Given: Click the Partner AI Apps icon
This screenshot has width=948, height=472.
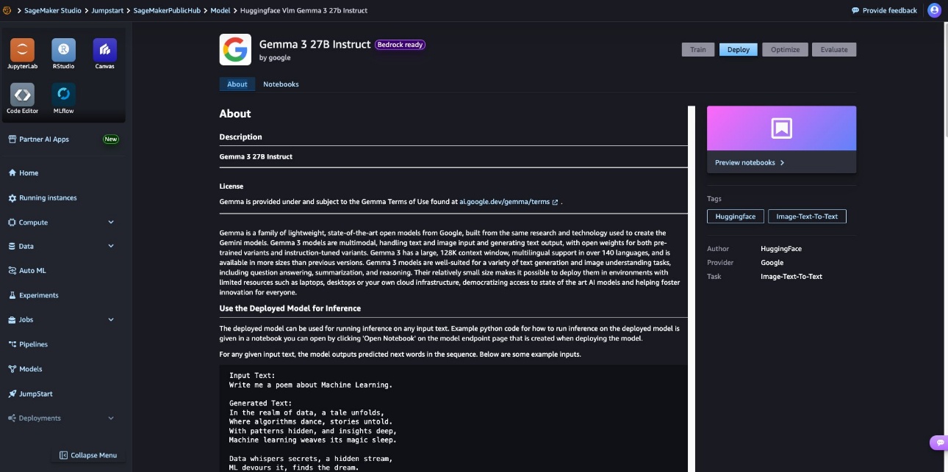Looking at the screenshot, I should (x=12, y=139).
